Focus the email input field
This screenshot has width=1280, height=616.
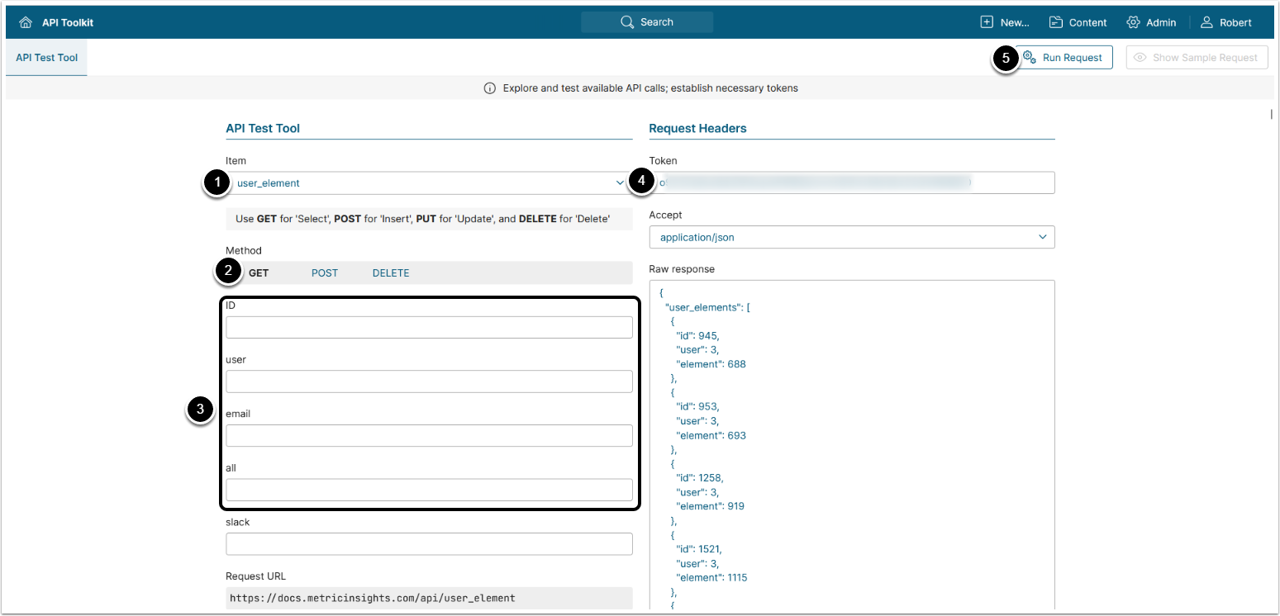(x=429, y=435)
